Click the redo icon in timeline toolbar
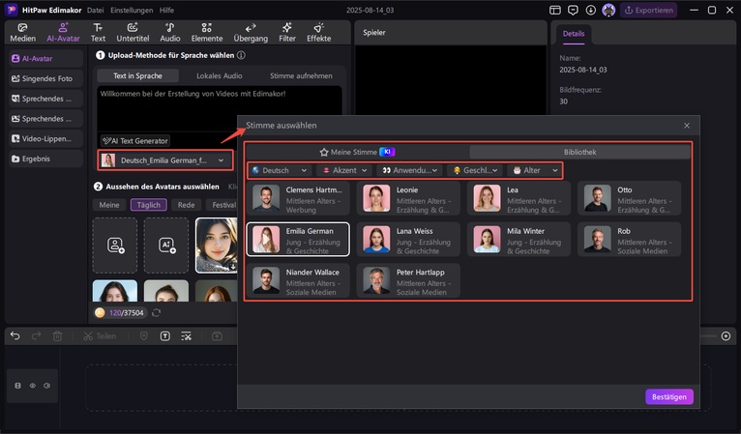 pyautogui.click(x=36, y=335)
